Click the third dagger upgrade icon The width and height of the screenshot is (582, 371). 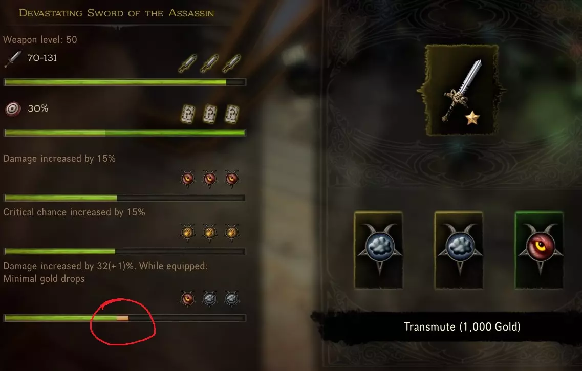[231, 63]
